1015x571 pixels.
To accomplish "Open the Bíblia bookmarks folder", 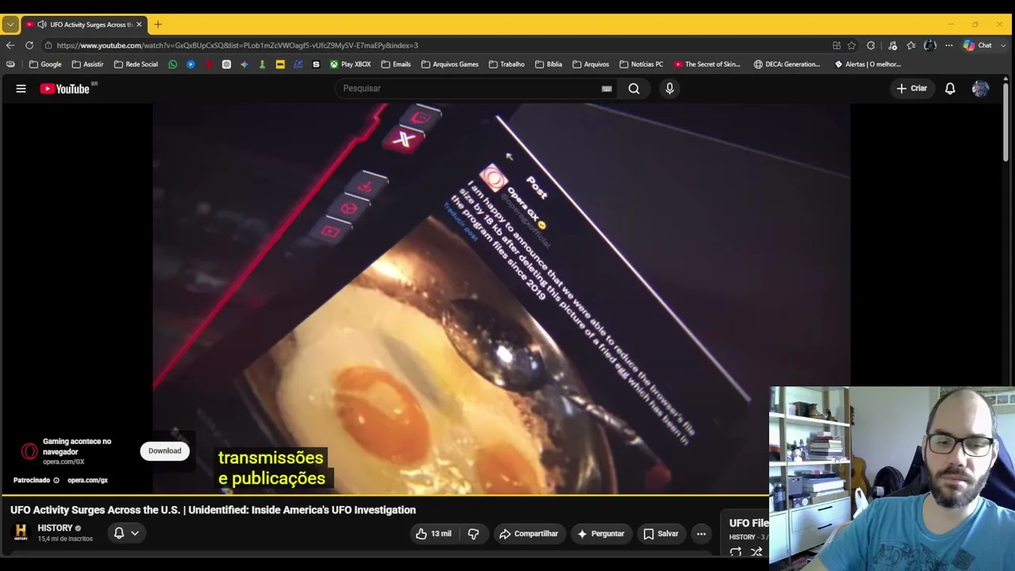I will [549, 64].
